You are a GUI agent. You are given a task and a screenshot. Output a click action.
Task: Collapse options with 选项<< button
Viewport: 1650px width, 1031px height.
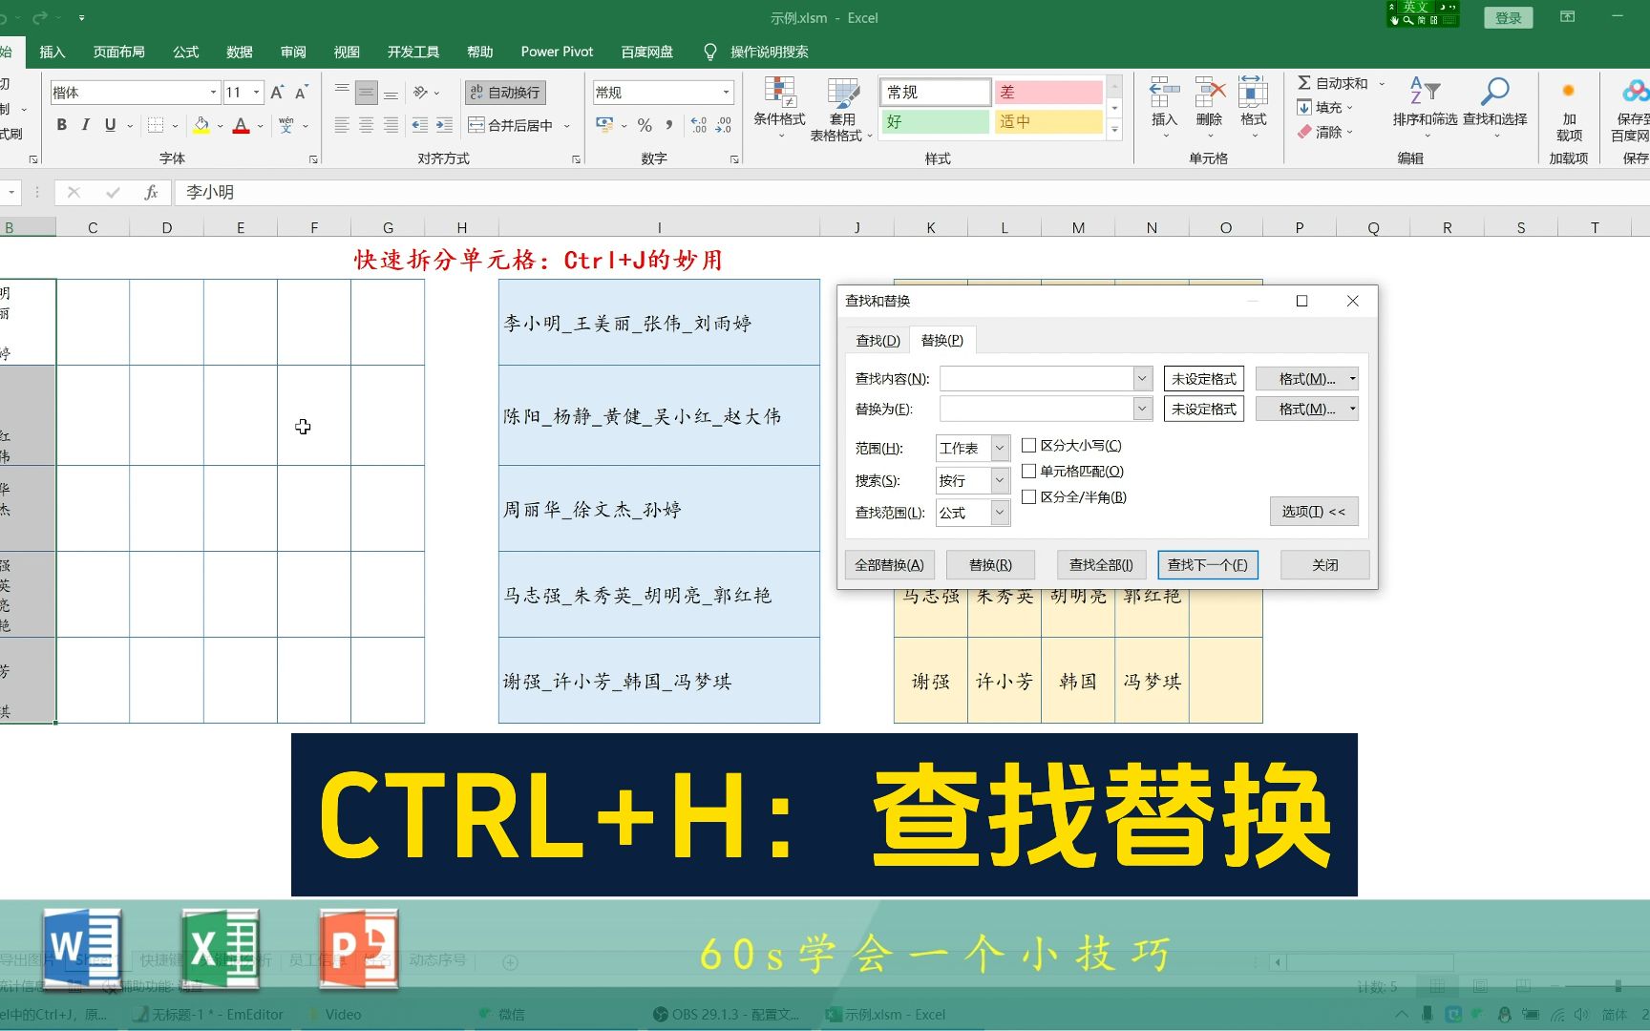pos(1314,512)
